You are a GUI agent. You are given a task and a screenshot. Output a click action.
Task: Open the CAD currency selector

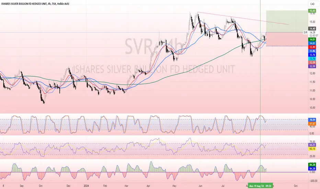click(312, 4)
